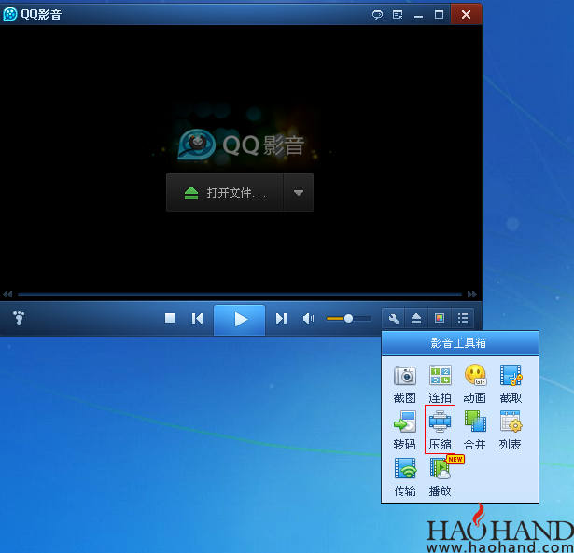Select the 合并 merge videos tool
Screen dimensions: 574x553
(x=475, y=430)
